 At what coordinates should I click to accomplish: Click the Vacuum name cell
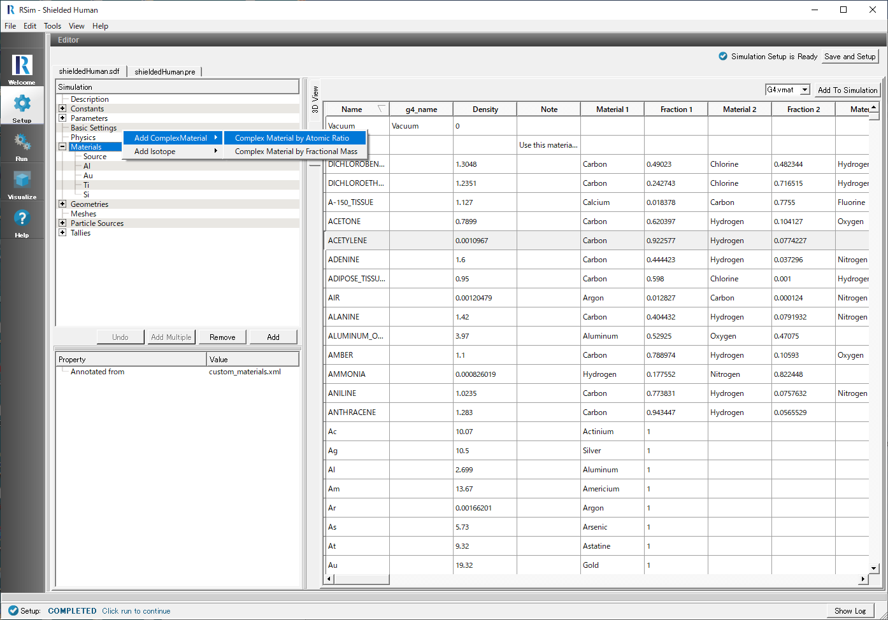tap(357, 125)
